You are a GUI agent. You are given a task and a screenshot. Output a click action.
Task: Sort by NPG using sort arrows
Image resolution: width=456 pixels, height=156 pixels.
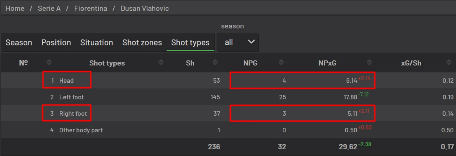coord(281,63)
